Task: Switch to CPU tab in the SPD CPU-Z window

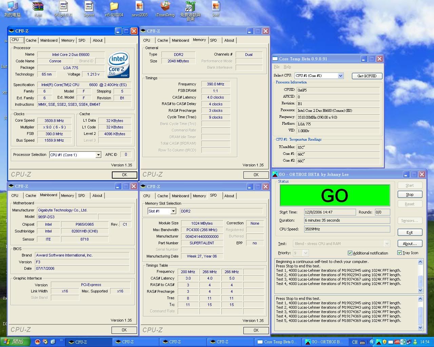Action: point(147,196)
